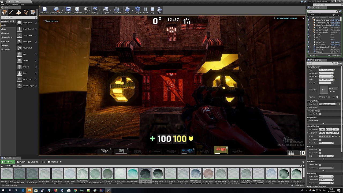Screen dimensions: 343x193
Task: Click the Share toolbar icon
Action: point(86,10)
